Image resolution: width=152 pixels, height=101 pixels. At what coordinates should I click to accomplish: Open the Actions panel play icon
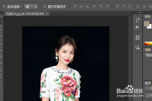pos(138,27)
